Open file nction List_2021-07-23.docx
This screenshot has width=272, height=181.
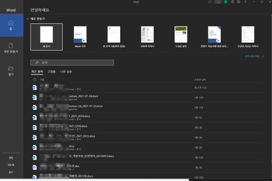click(147, 108)
